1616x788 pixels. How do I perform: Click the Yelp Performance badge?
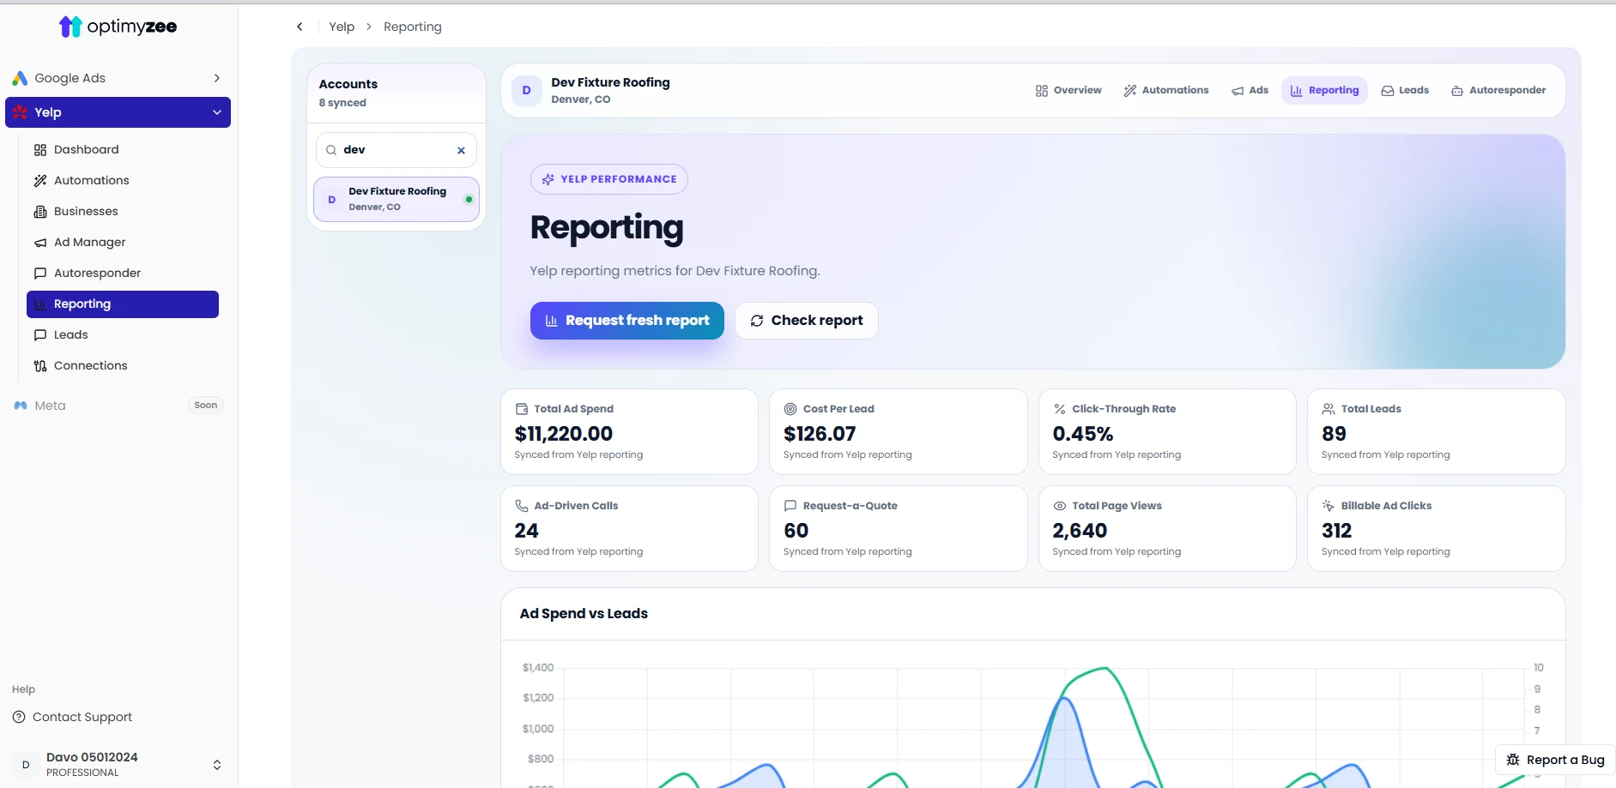pos(609,179)
